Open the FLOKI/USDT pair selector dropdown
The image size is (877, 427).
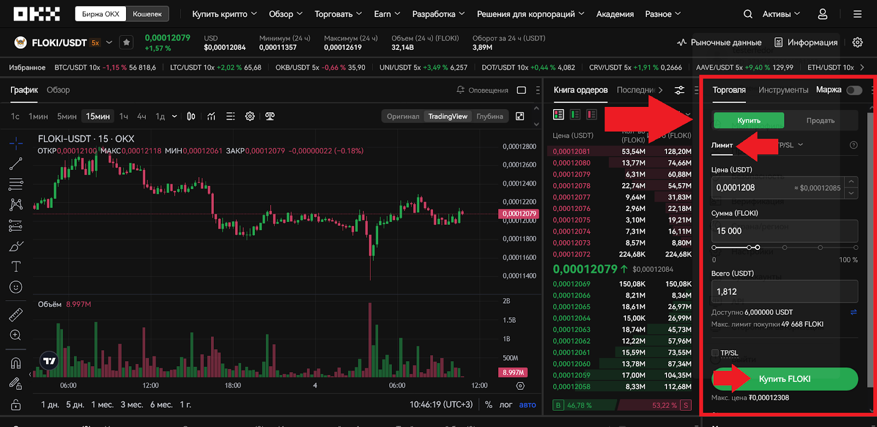coord(109,42)
